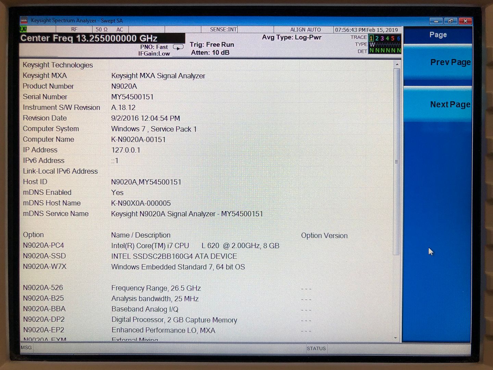Click the Avg Type: Log-Pwr label
The image size is (493, 370).
[292, 37]
